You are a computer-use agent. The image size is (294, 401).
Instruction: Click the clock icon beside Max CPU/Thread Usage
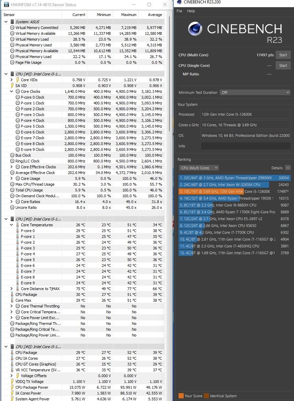(12, 184)
